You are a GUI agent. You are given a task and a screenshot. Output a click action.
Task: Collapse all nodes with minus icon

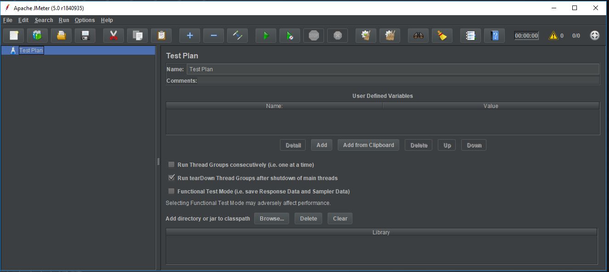point(214,35)
